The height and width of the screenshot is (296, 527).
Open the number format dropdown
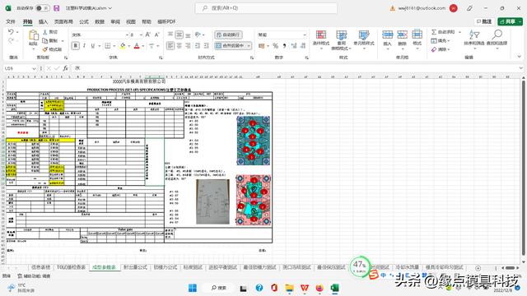pos(305,35)
